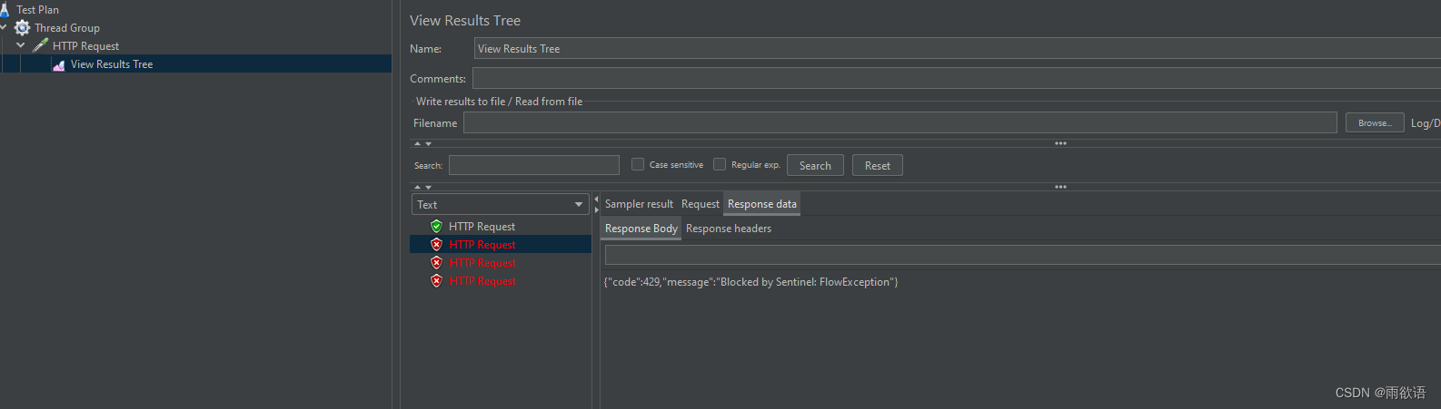Click the Thread Group gear icon
1441x409 pixels.
tap(23, 28)
